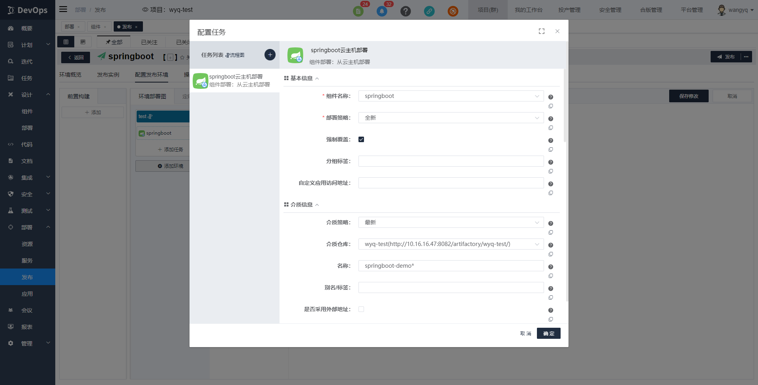Open the green message icon with 24 badge
Screen dimensions: 758x385
(358, 11)
